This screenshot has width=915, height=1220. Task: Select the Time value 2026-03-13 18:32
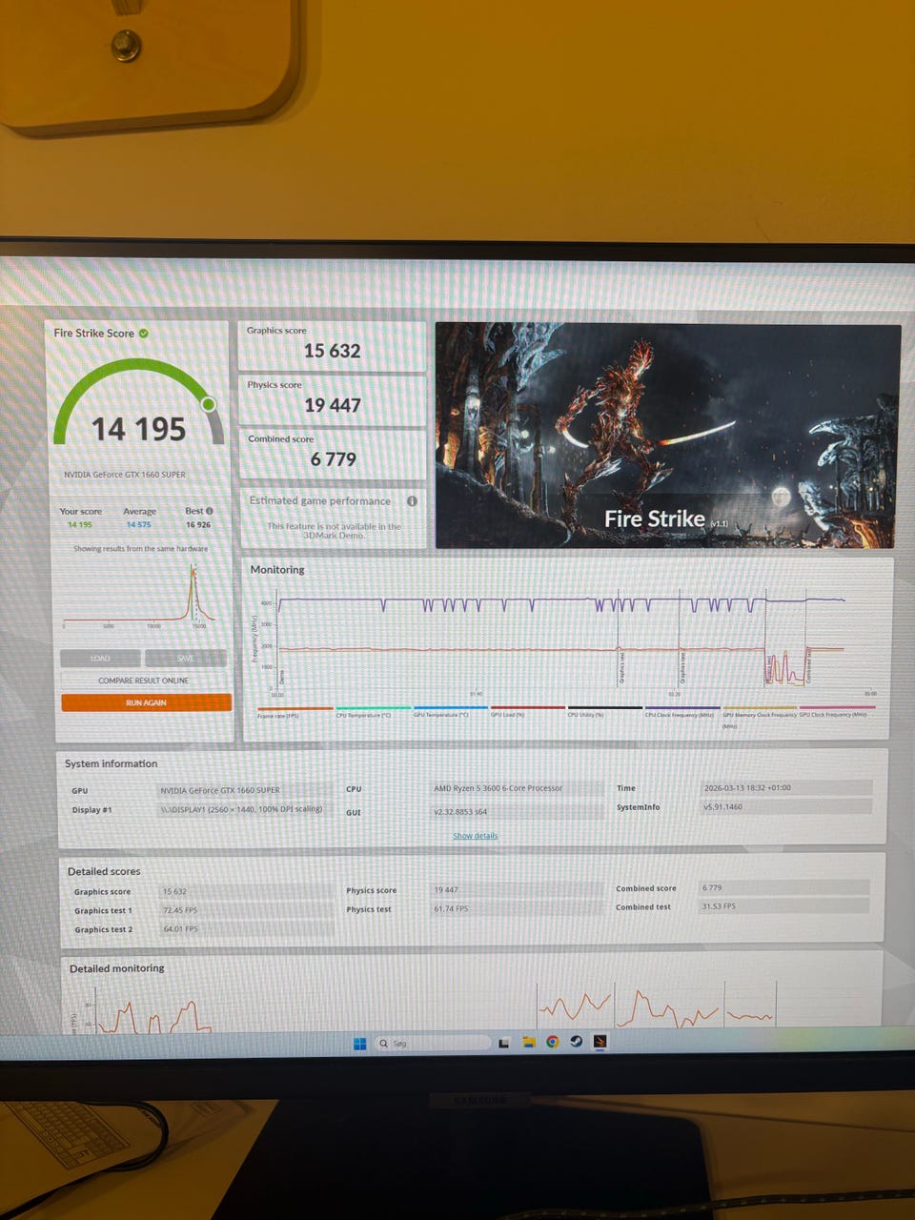click(x=786, y=788)
